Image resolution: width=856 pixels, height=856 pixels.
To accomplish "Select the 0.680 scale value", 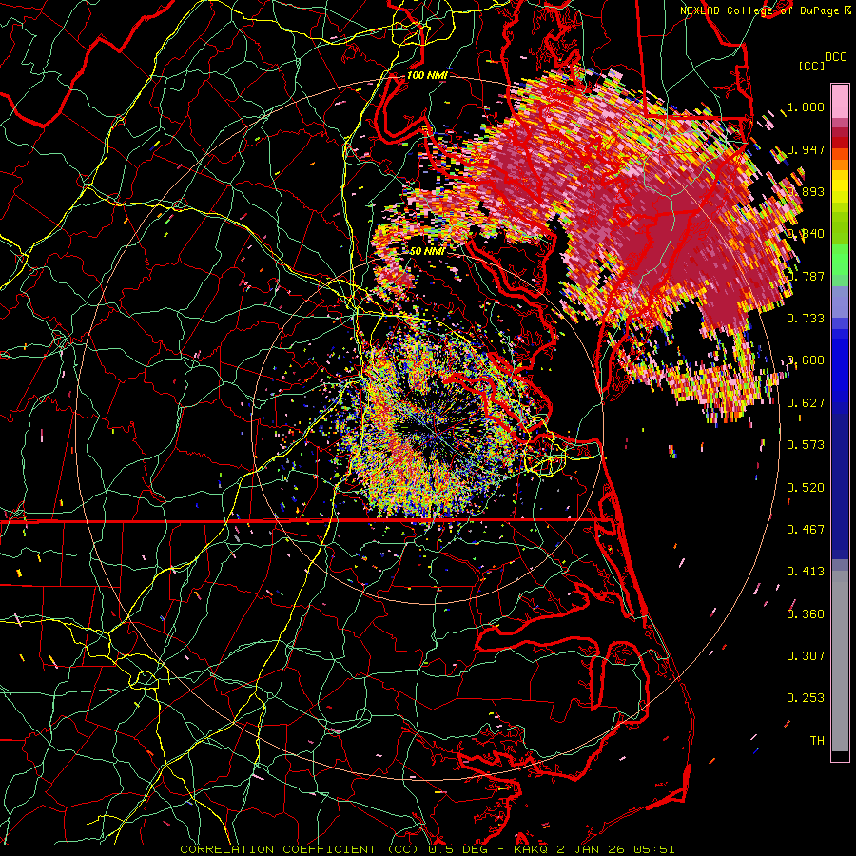I will coord(806,360).
